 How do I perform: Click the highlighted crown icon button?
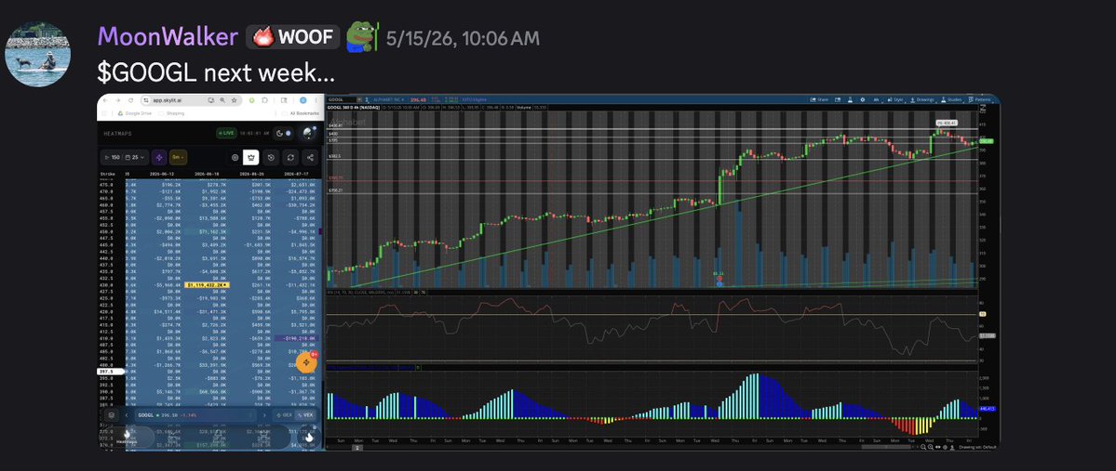pos(250,158)
